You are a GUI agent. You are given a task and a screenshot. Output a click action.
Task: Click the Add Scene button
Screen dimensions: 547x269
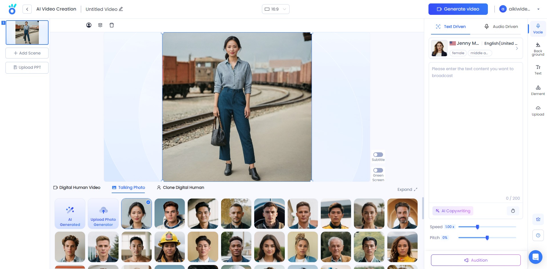coord(27,53)
